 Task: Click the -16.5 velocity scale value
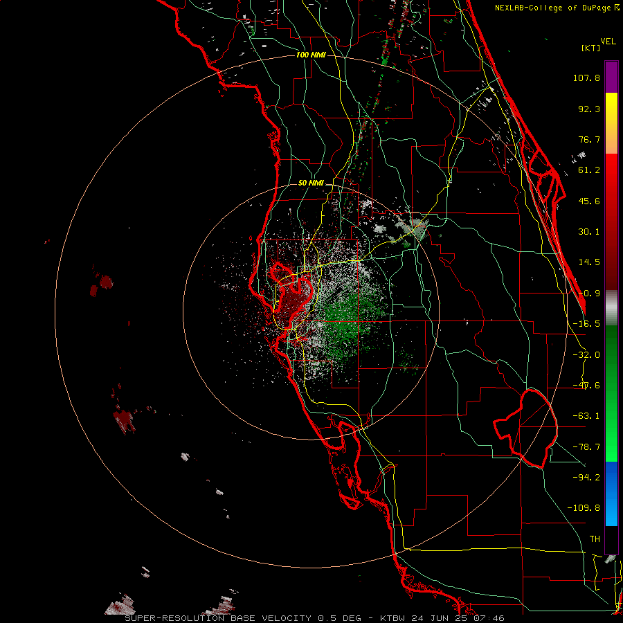(586, 324)
